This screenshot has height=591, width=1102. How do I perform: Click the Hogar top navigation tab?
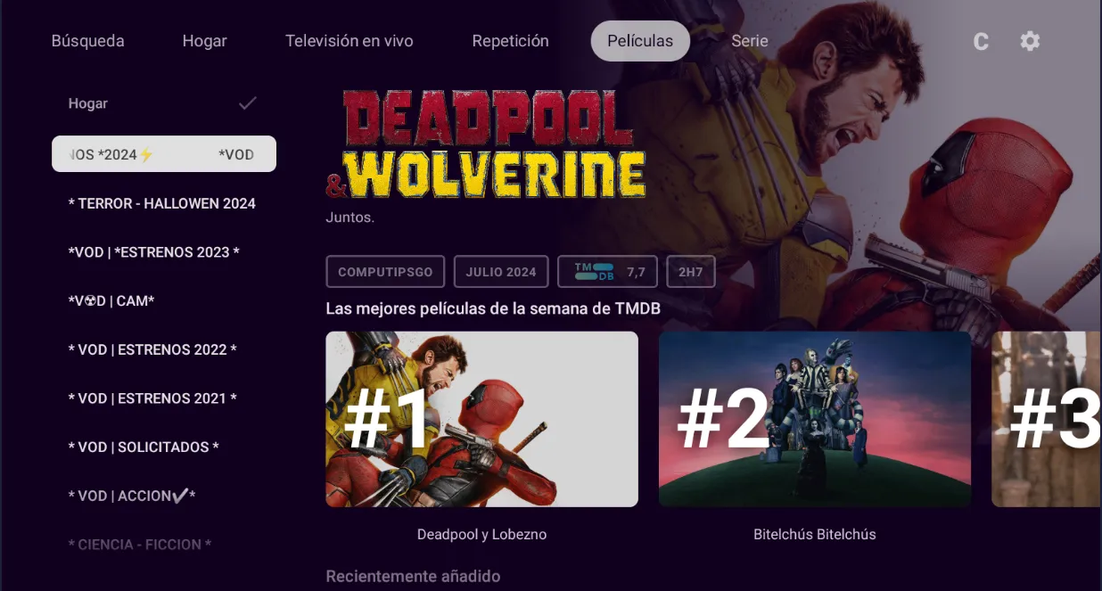pyautogui.click(x=204, y=41)
